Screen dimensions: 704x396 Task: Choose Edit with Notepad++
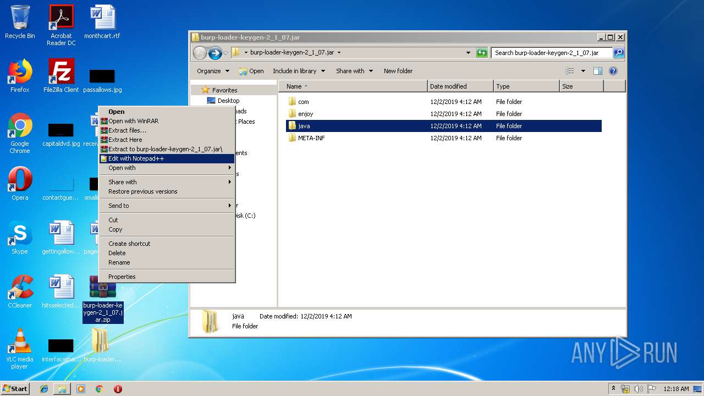(167, 158)
